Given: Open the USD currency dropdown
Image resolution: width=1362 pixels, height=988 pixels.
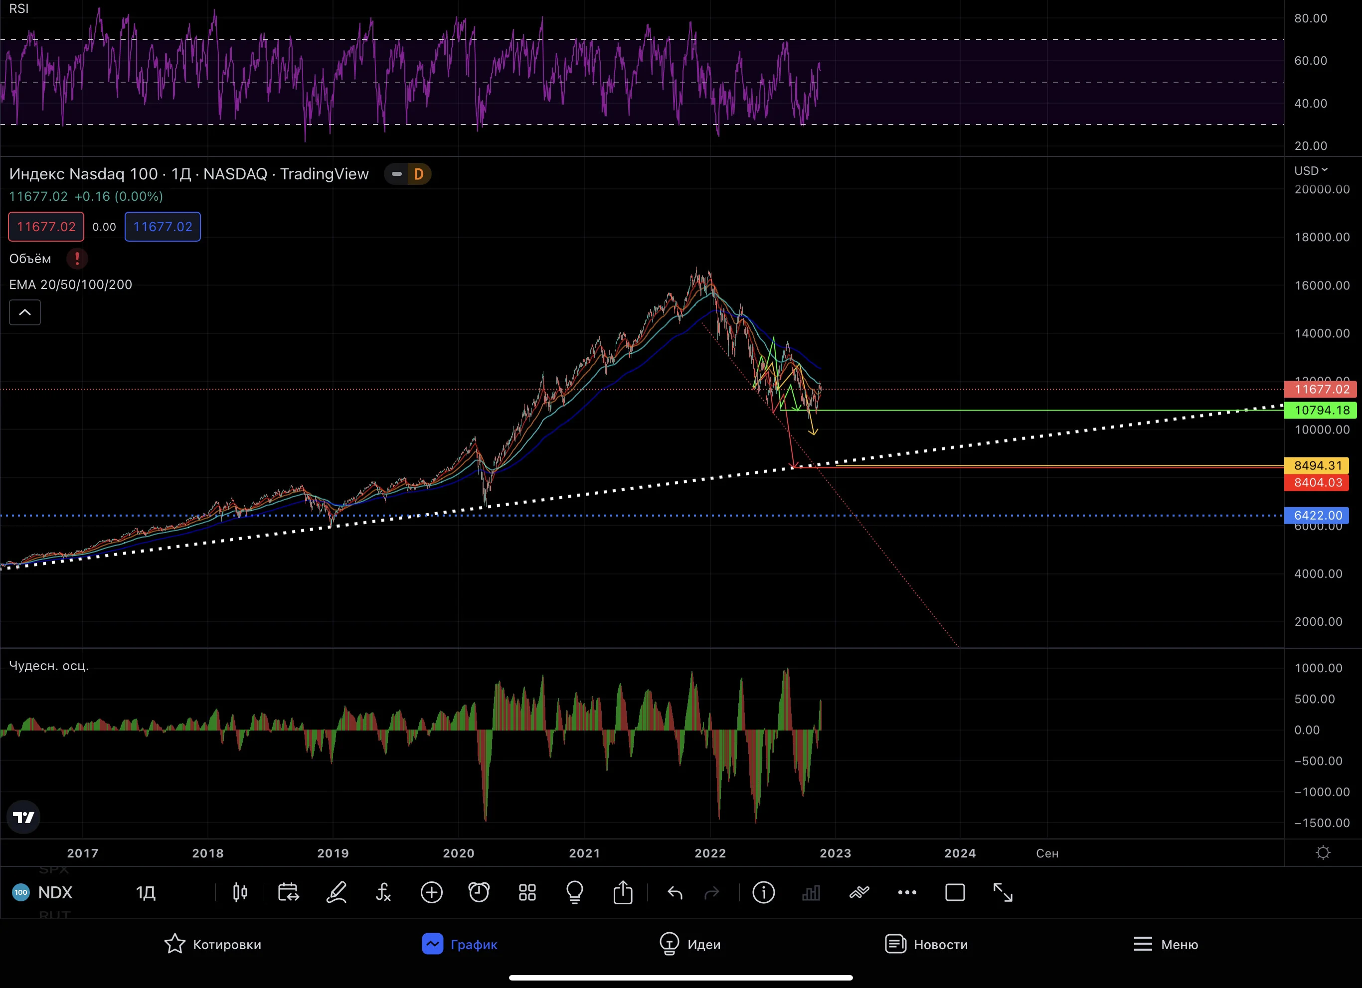Looking at the screenshot, I should pos(1311,170).
